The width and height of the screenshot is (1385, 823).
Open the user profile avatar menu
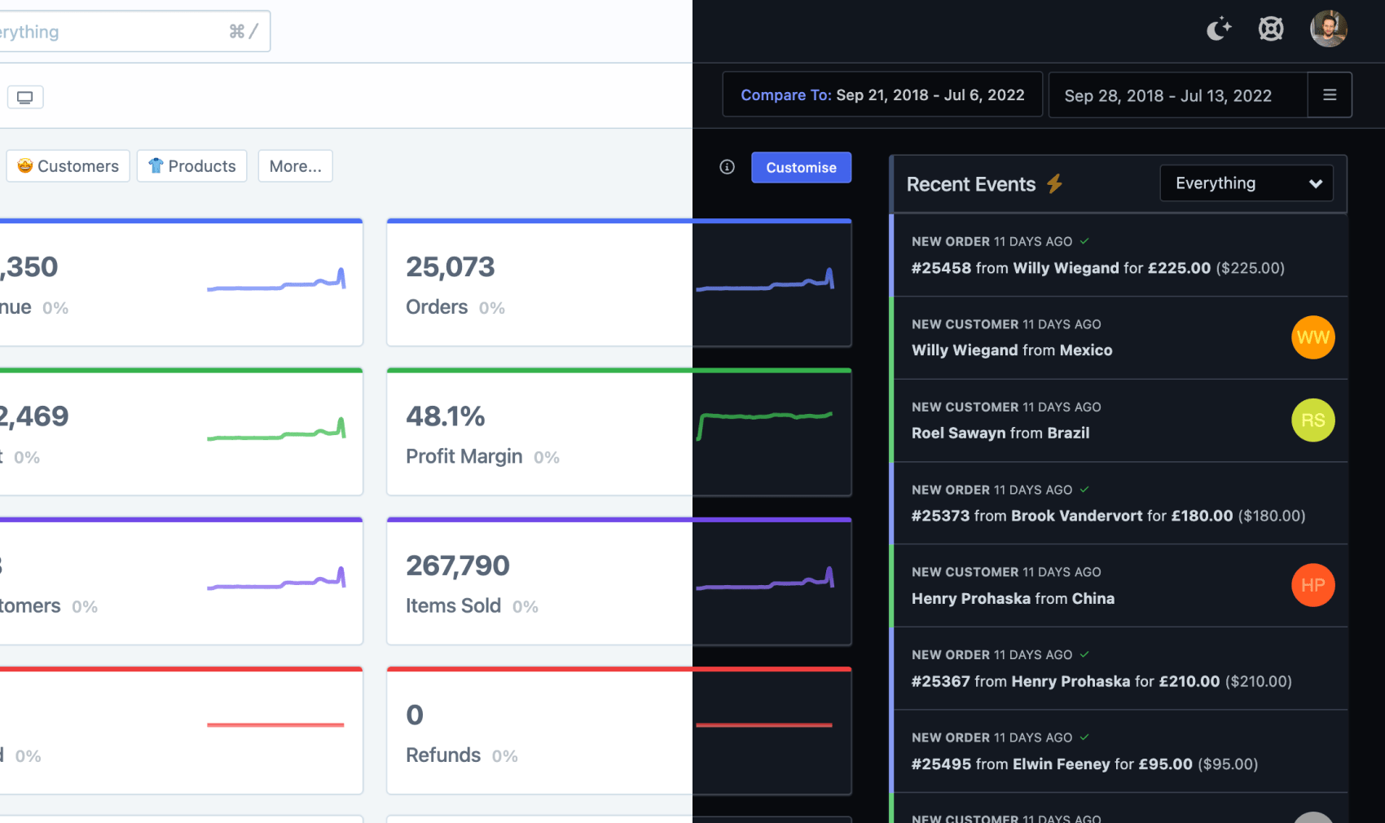pyautogui.click(x=1328, y=29)
